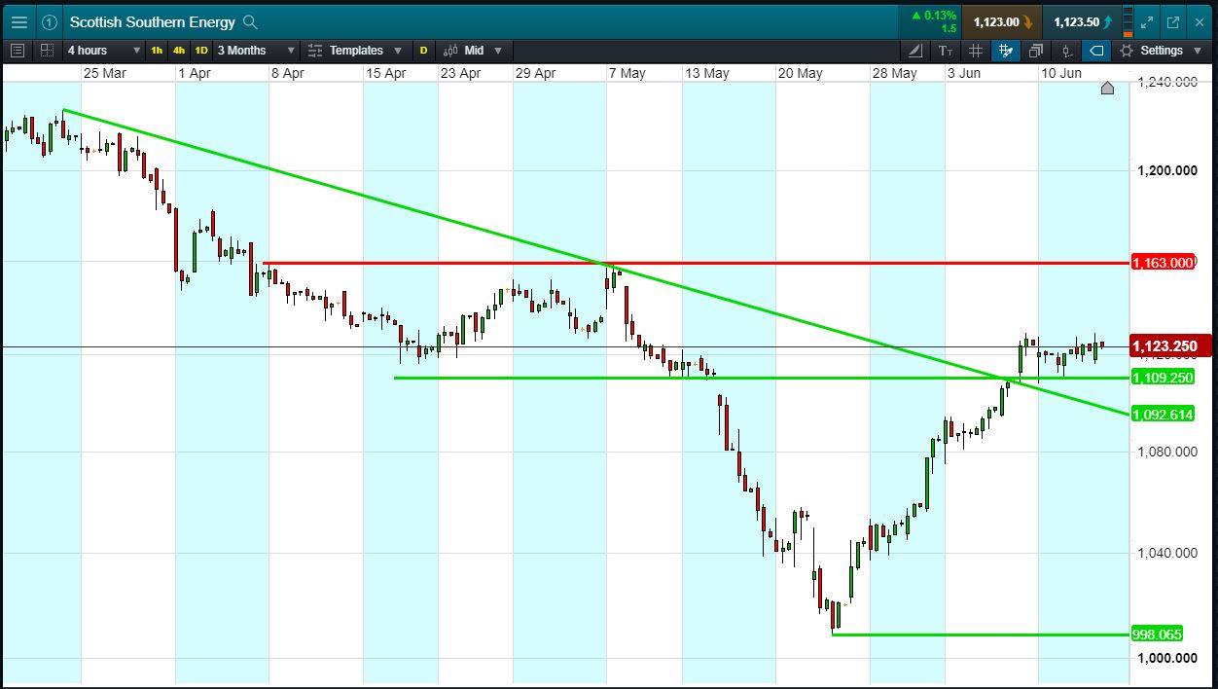1218x689 pixels.
Task: Switch to 1h interval shortcut
Action: click(x=157, y=51)
